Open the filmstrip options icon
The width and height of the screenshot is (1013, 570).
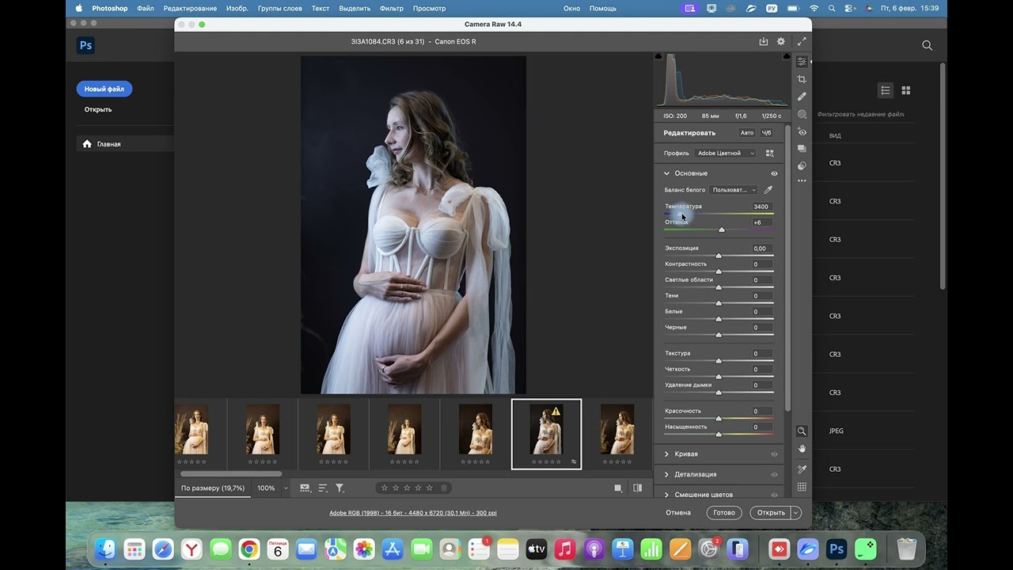(305, 488)
